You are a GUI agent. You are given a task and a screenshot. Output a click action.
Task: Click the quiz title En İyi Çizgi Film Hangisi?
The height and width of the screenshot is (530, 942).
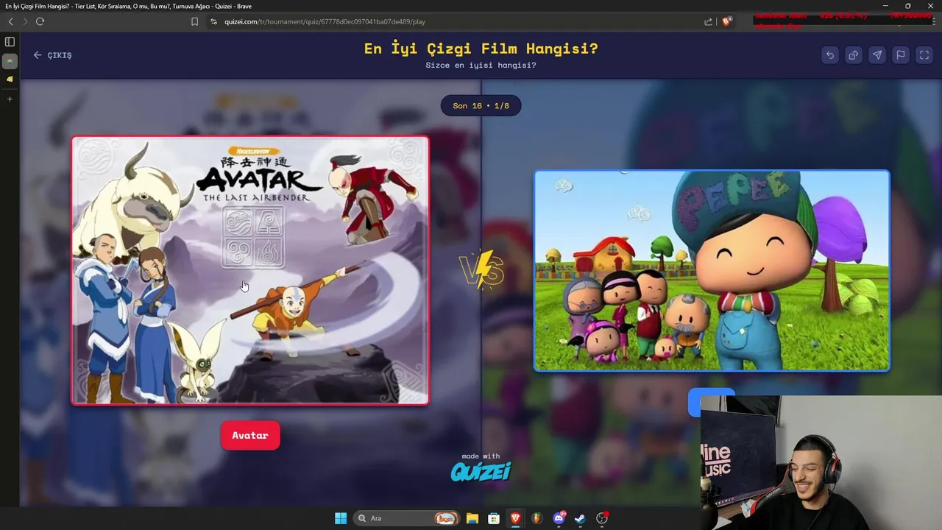481,49
